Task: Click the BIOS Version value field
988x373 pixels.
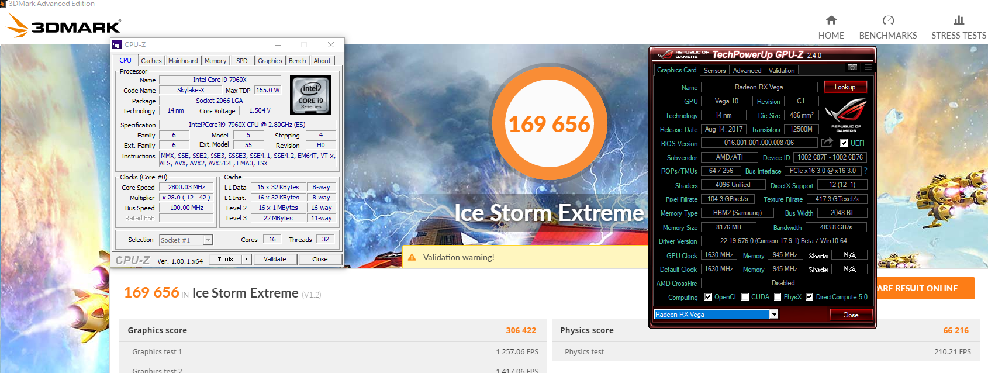Action: pyautogui.click(x=759, y=143)
